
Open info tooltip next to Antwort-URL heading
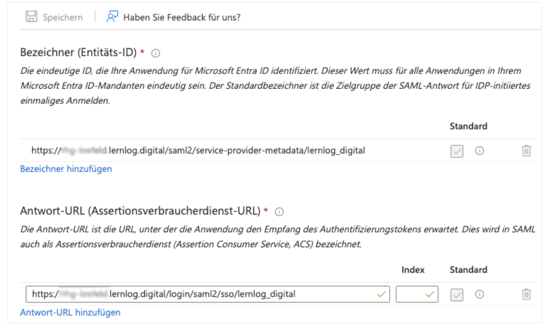click(x=279, y=212)
